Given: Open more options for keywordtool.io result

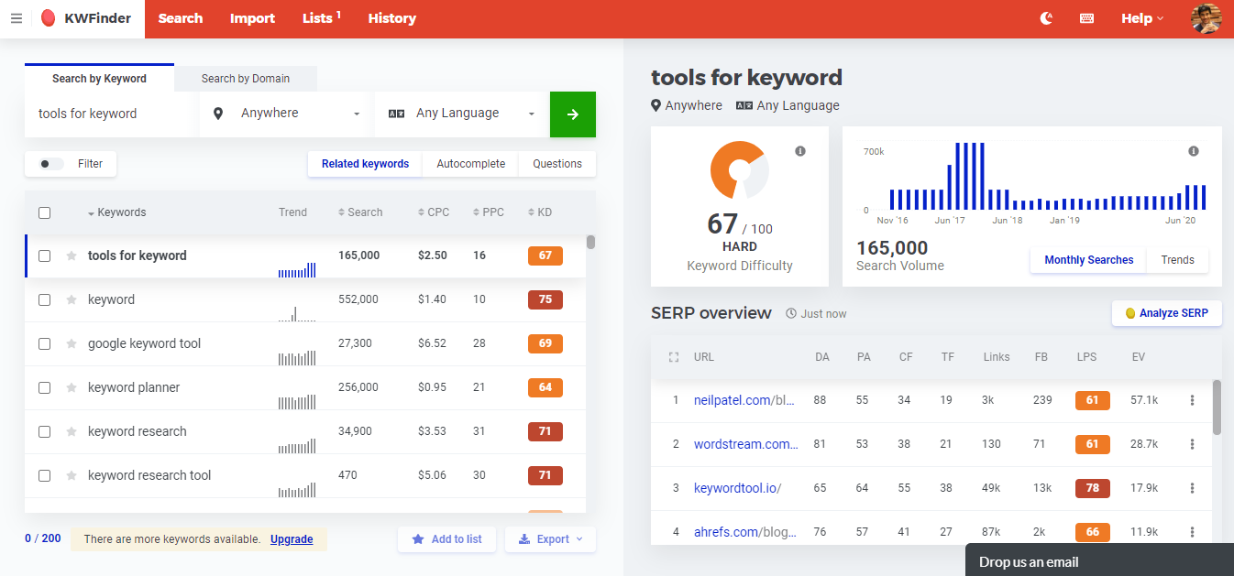Looking at the screenshot, I should (1192, 488).
